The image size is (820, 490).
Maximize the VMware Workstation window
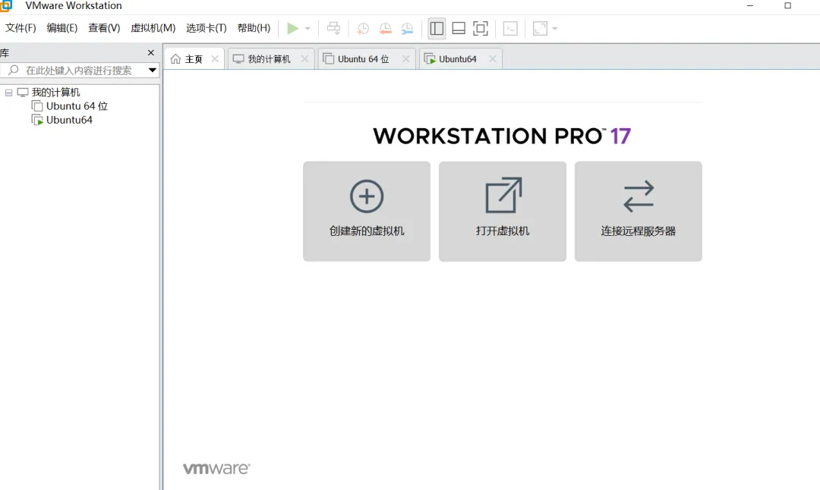pyautogui.click(x=787, y=6)
